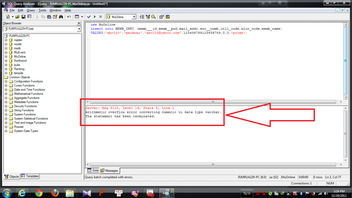Click the horizontal scrollbar of query editor
Screen dimensions: 352x198
(x=212, y=102)
